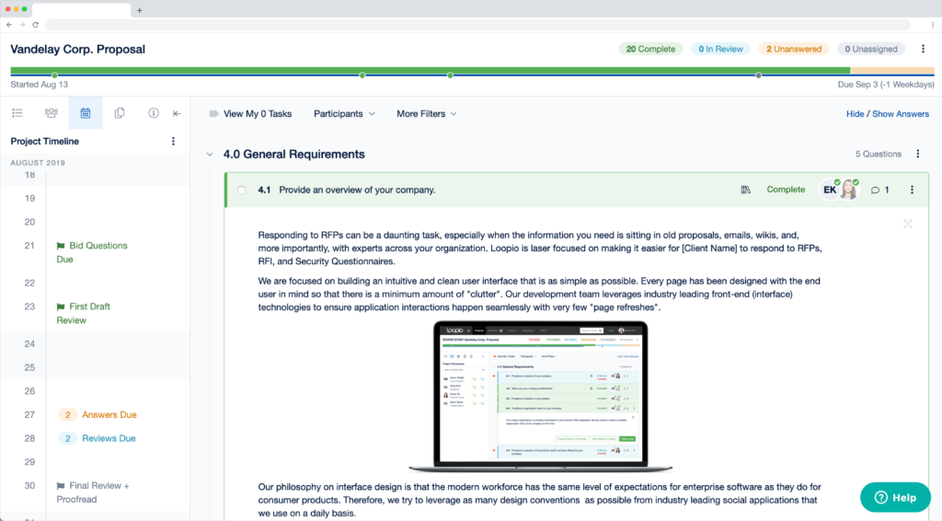
Task: Click the grey milestone dot on progress bar
Action: (758, 75)
